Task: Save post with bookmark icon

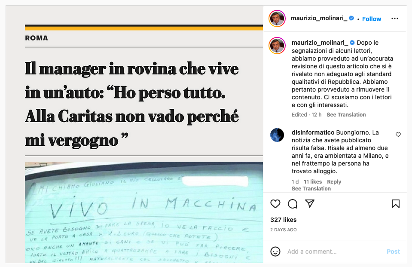Action: coord(395,204)
